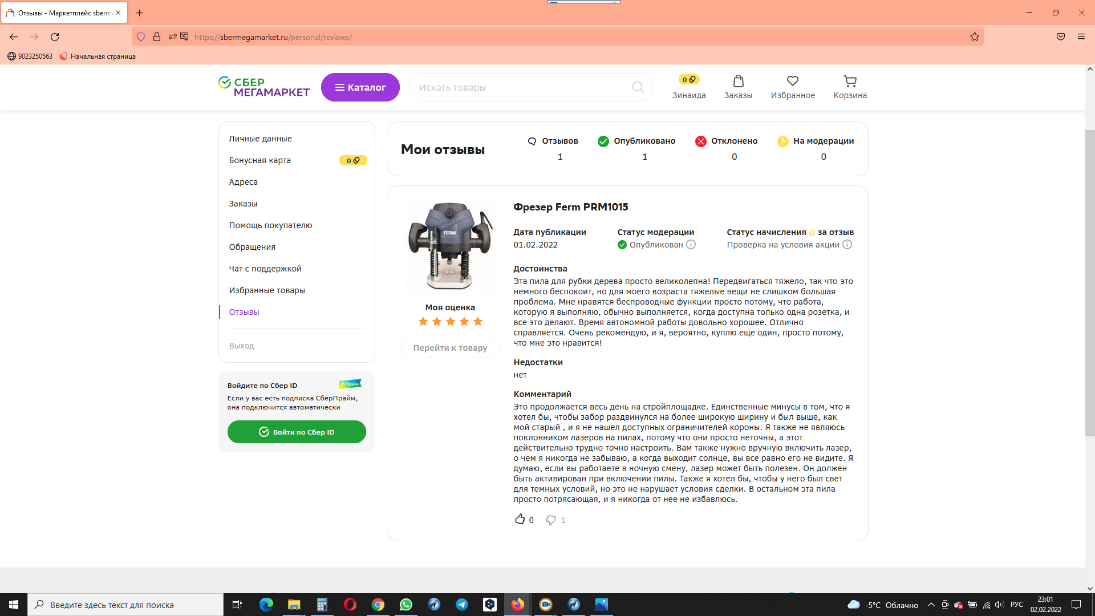The height and width of the screenshot is (616, 1095).
Task: Click the Ferm router product thumbnail
Action: coord(450,246)
